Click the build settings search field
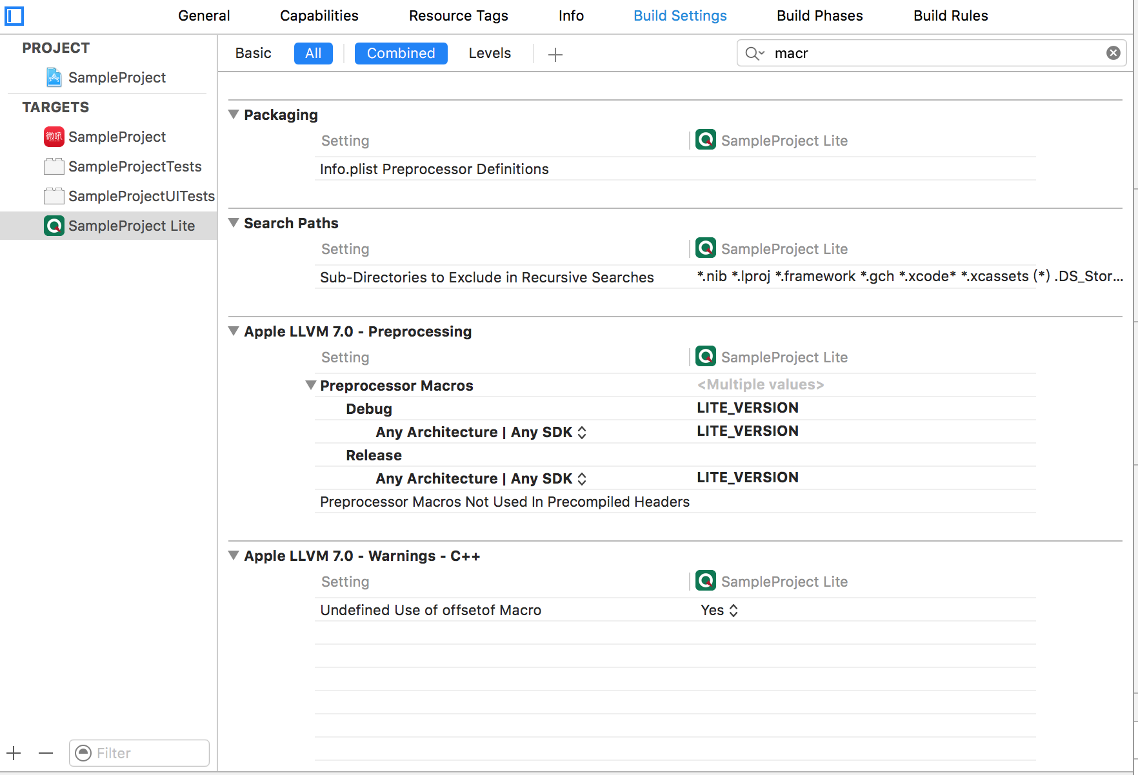Image resolution: width=1138 pixels, height=775 pixels. (x=932, y=53)
